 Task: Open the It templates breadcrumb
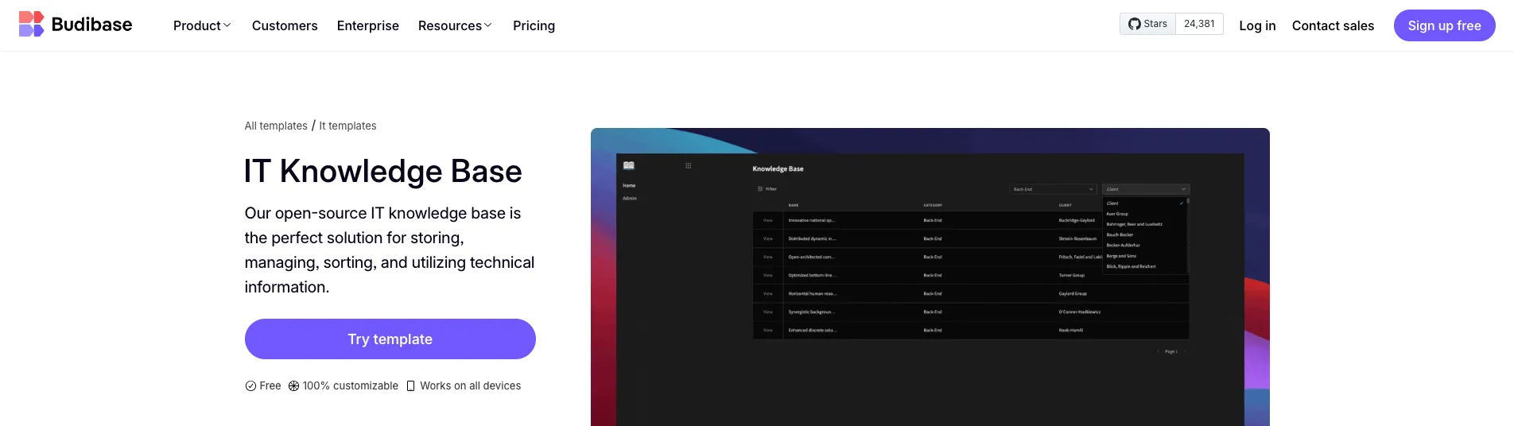tap(347, 126)
